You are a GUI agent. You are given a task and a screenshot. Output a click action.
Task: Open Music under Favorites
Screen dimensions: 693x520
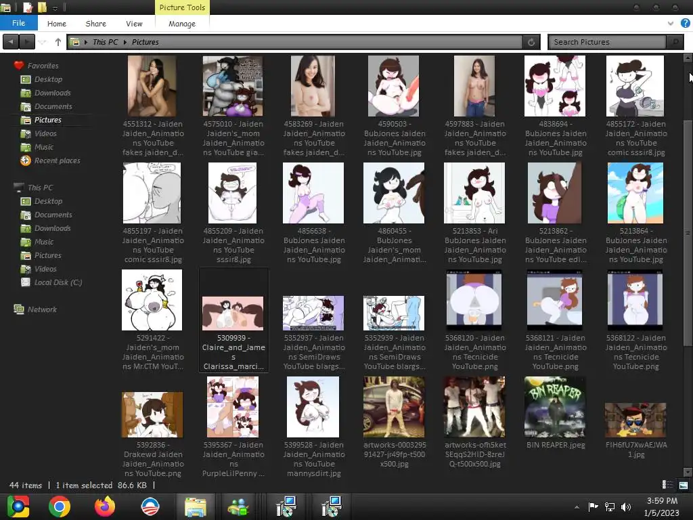44,147
